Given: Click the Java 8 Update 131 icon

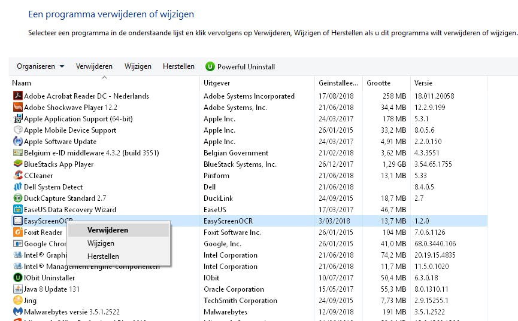Looking at the screenshot, I should (x=17, y=289).
